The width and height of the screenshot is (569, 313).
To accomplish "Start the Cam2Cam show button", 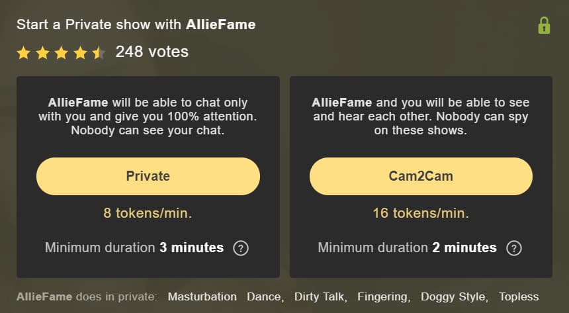I will (421, 176).
